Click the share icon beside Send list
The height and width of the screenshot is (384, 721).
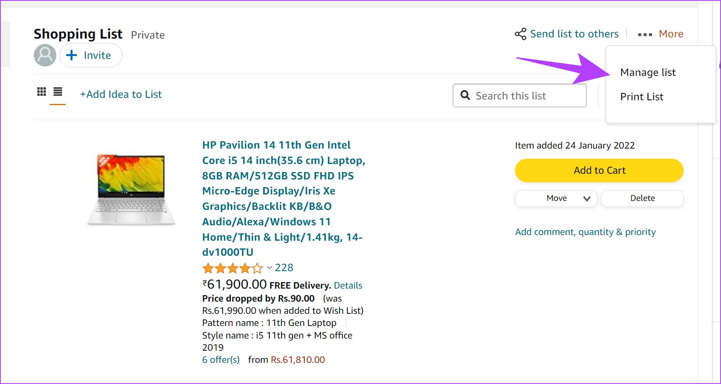pyautogui.click(x=521, y=34)
